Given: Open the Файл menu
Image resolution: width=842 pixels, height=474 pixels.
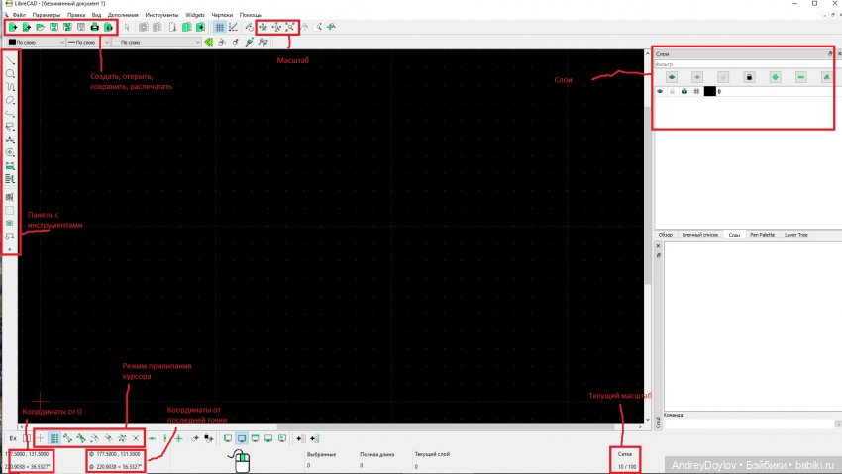Looking at the screenshot, I should (x=20, y=15).
